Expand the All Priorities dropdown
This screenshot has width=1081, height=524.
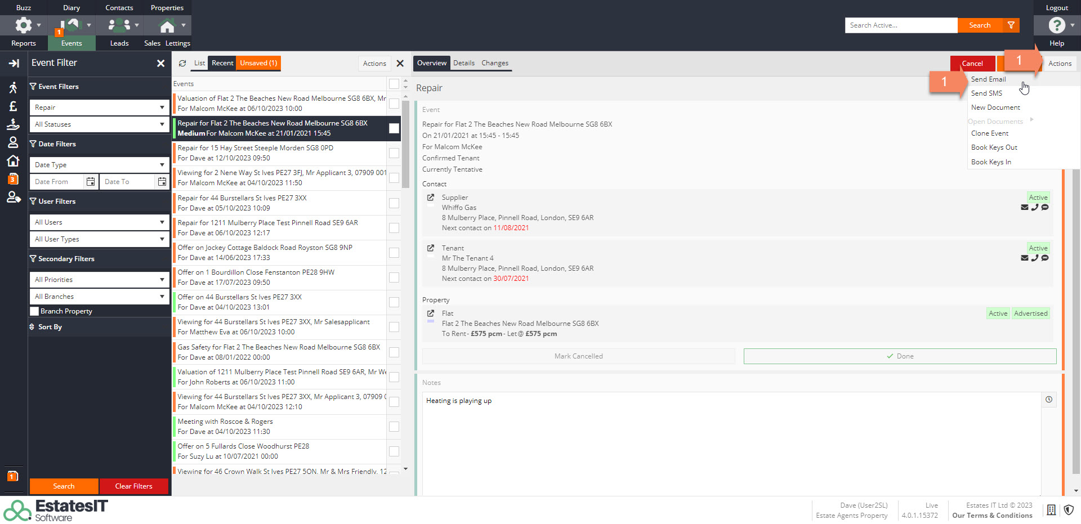[99, 280]
